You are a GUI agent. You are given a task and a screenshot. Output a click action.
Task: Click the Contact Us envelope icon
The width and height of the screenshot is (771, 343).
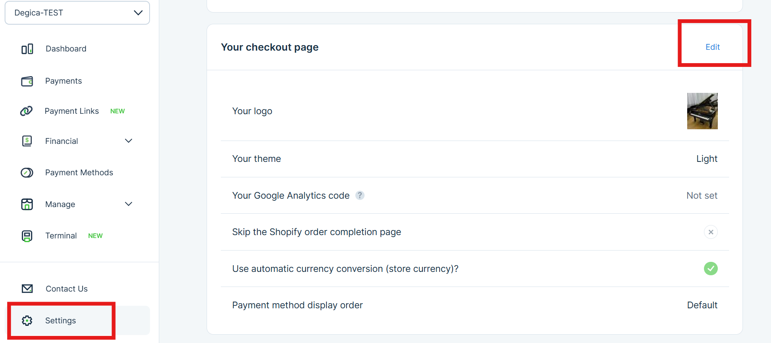[x=27, y=289]
